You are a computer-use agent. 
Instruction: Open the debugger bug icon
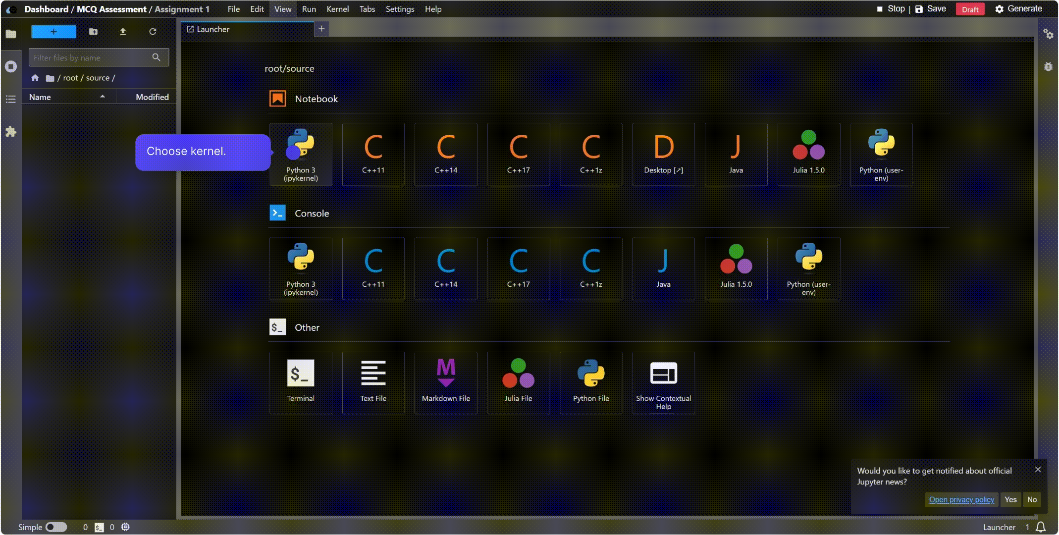click(1048, 66)
